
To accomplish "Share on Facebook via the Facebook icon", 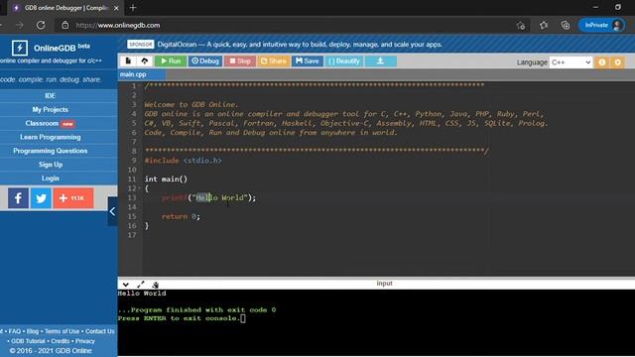I will coord(18,198).
